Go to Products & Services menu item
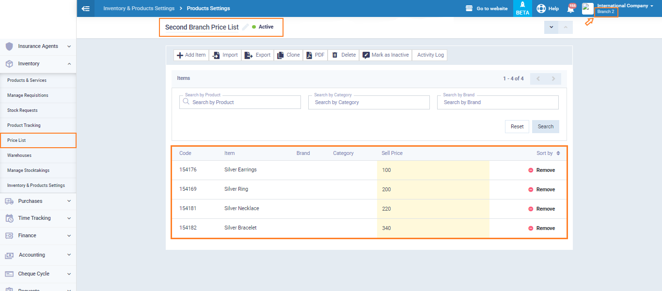Image resolution: width=662 pixels, height=291 pixels. point(27,80)
